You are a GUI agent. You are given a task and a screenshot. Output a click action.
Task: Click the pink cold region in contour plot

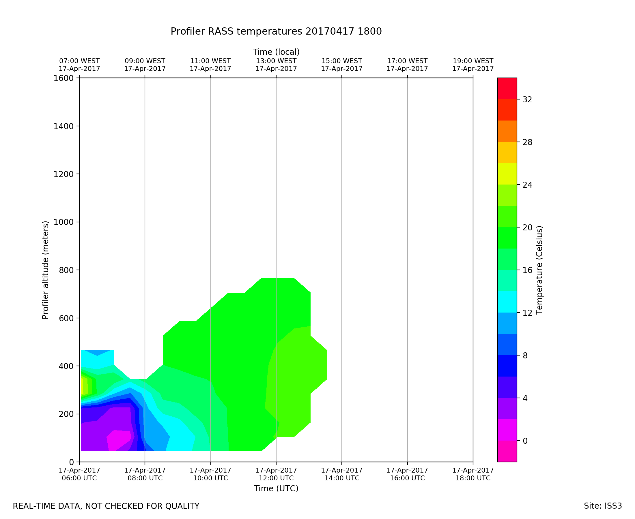point(117,439)
